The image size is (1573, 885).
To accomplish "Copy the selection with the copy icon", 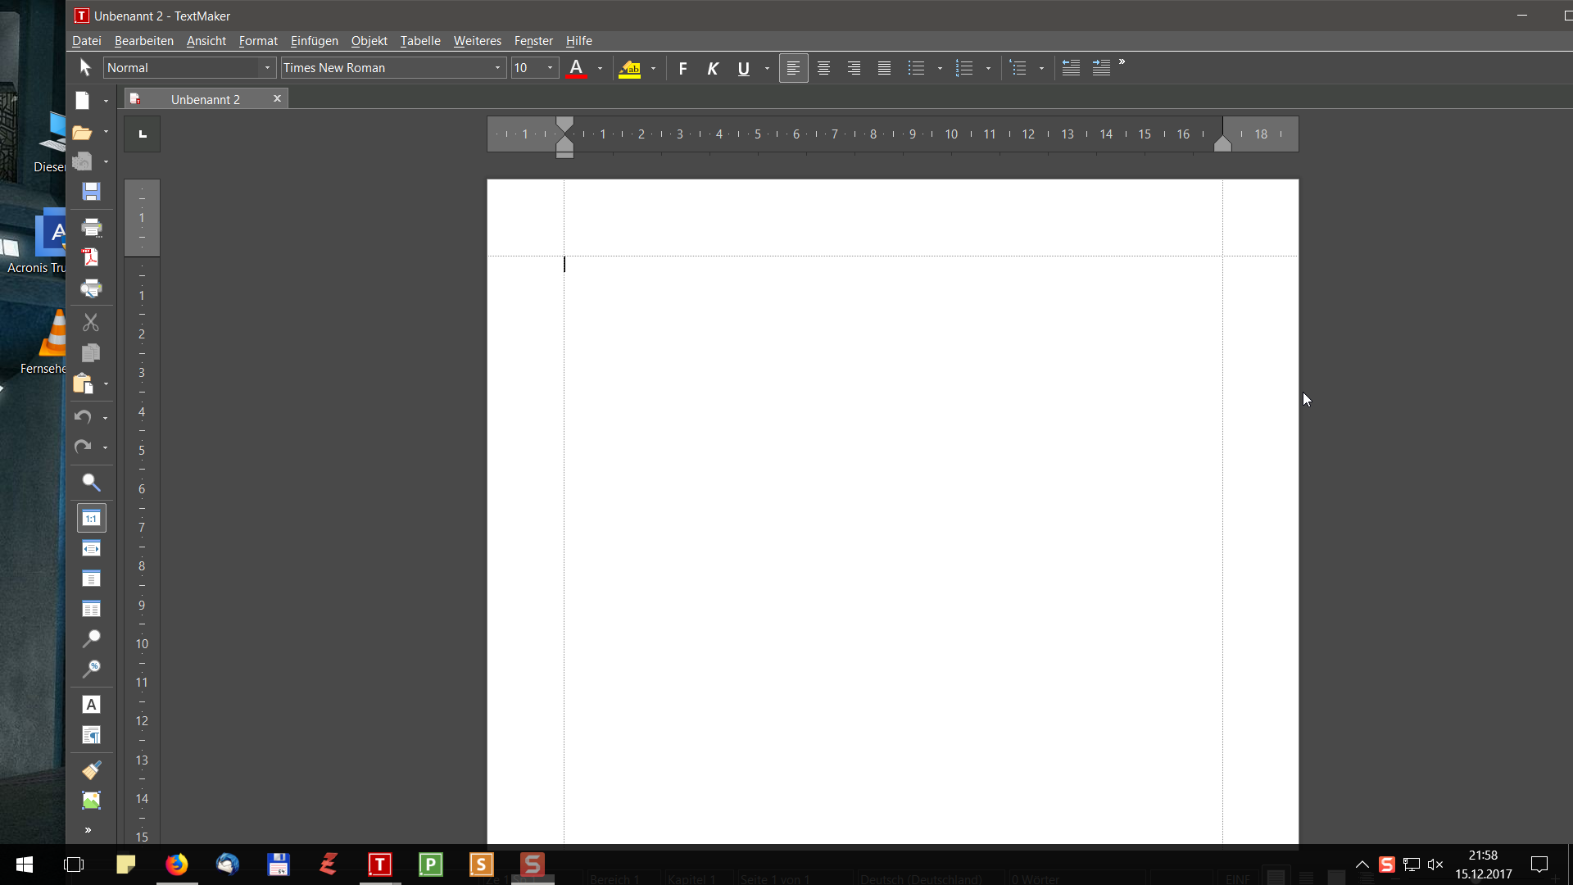I will click(x=91, y=352).
